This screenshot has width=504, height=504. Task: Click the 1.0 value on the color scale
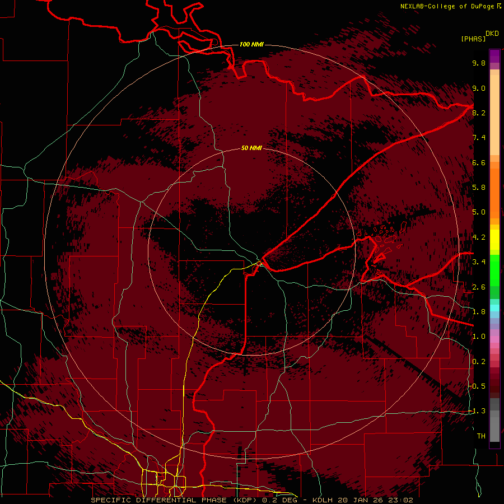[479, 337]
